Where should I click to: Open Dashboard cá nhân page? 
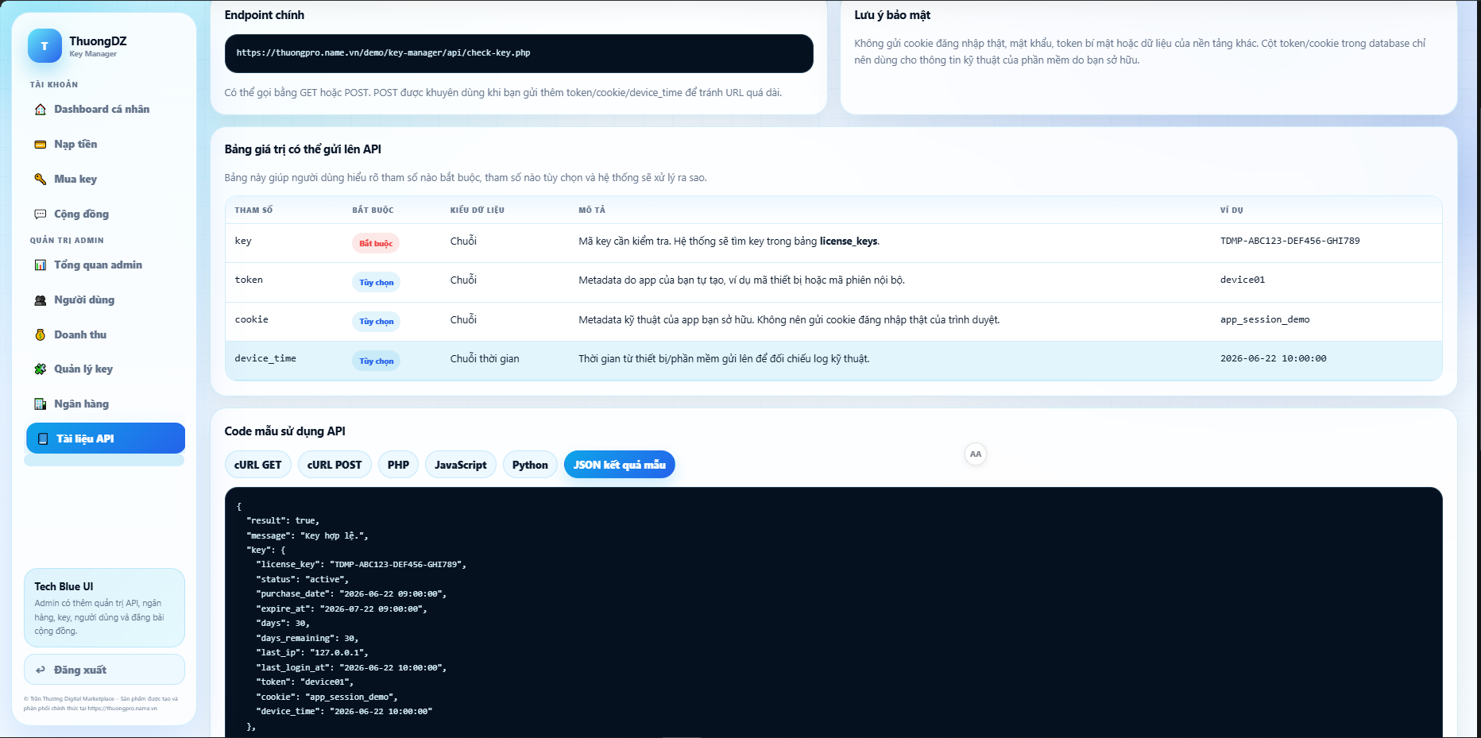tap(106, 110)
